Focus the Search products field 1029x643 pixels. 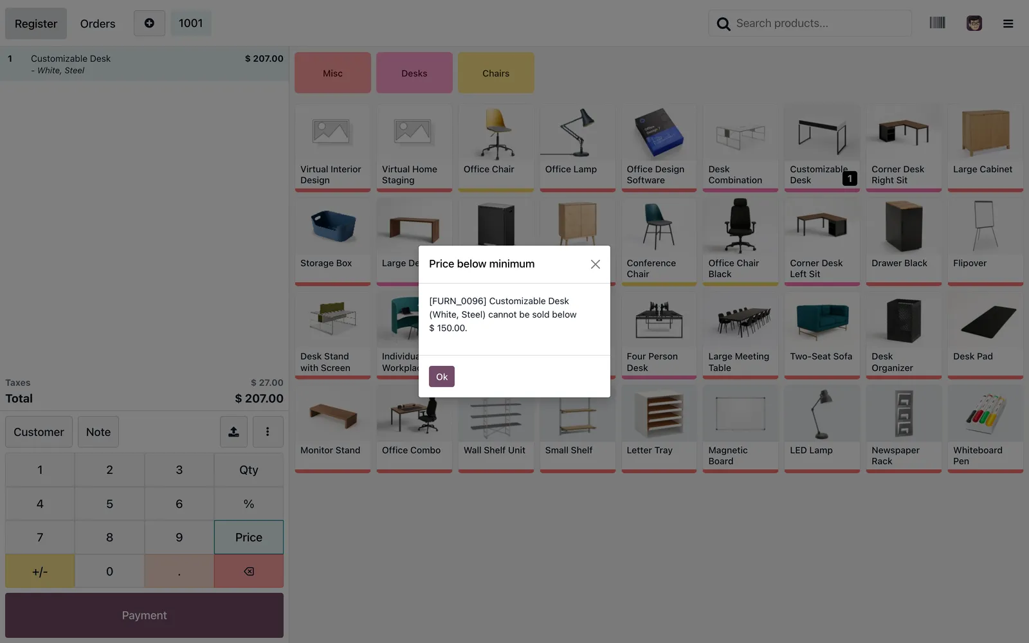810,23
